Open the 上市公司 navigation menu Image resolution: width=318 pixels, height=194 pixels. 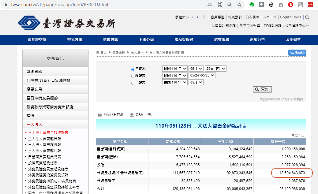point(146,40)
